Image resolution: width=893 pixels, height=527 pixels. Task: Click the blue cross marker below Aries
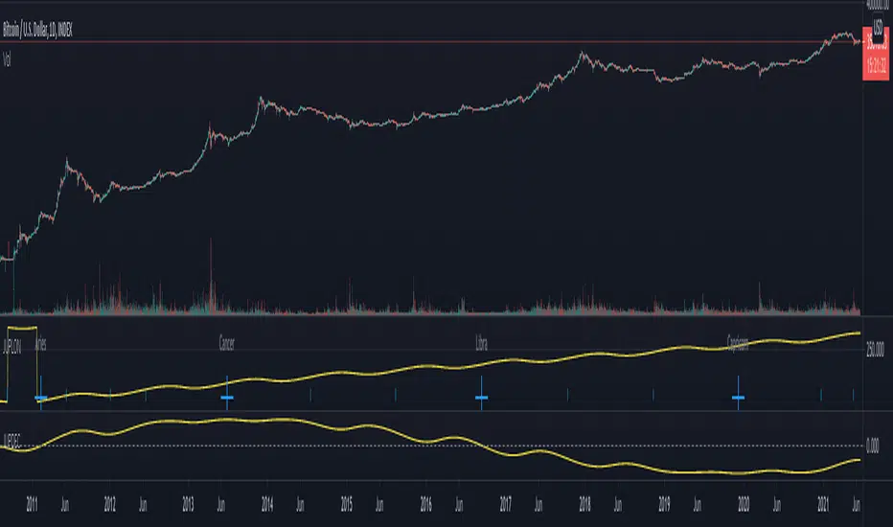40,397
